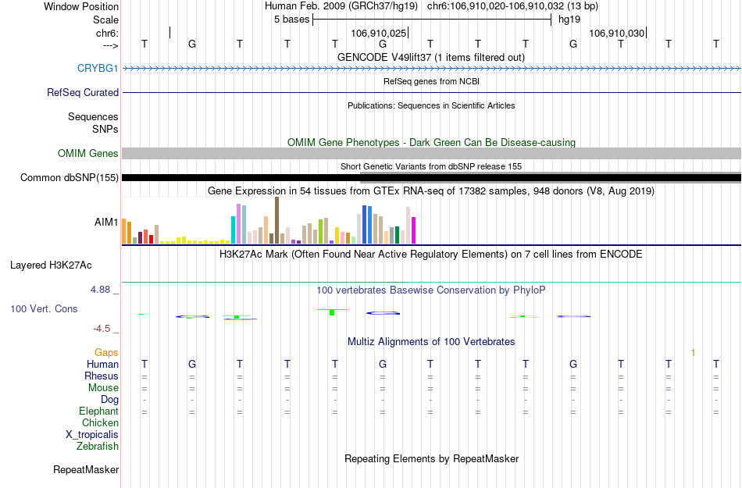The height and width of the screenshot is (488, 742).
Task: Open 'Multiz Alignments of 100 Vertebrates' title
Action: (431, 341)
